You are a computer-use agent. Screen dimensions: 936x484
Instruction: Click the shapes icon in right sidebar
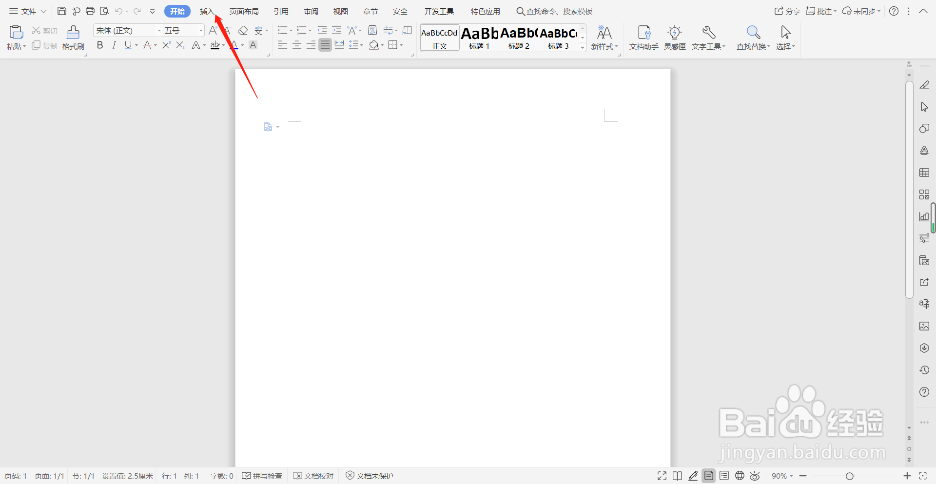[x=924, y=129]
